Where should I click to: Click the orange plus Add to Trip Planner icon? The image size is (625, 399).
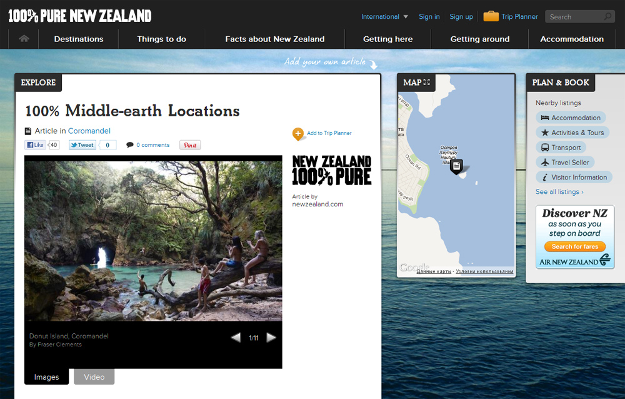(297, 134)
